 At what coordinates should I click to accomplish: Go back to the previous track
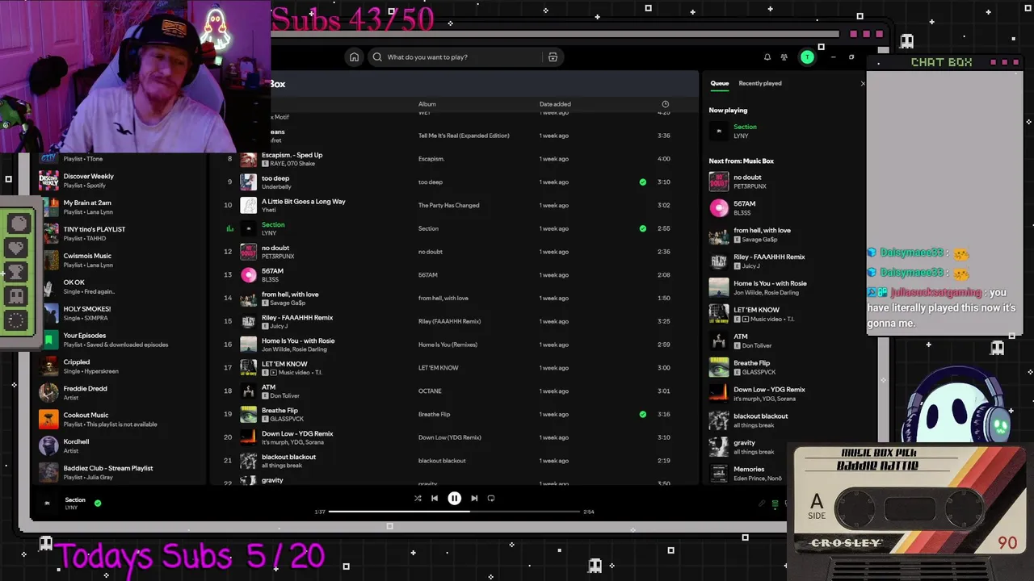coord(435,499)
